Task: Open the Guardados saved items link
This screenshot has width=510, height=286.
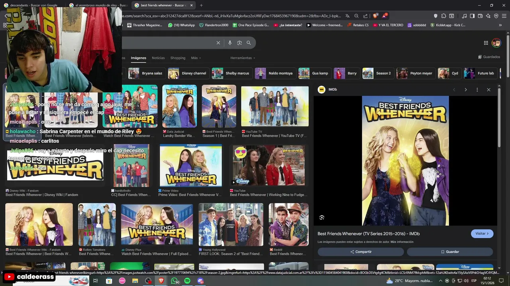Action: point(489,57)
